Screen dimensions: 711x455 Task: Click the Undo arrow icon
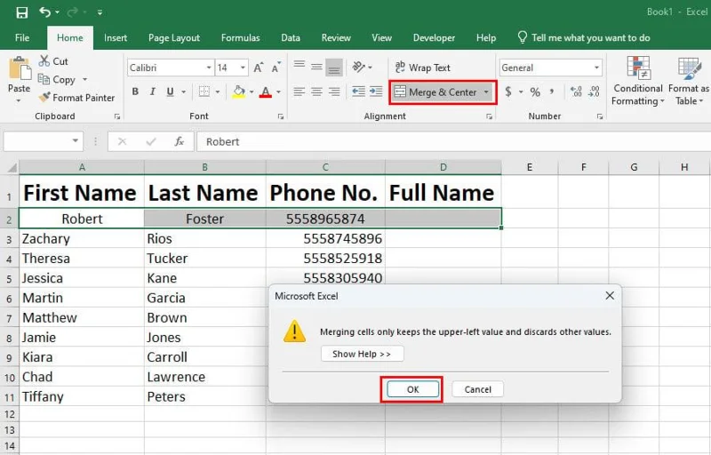point(44,12)
